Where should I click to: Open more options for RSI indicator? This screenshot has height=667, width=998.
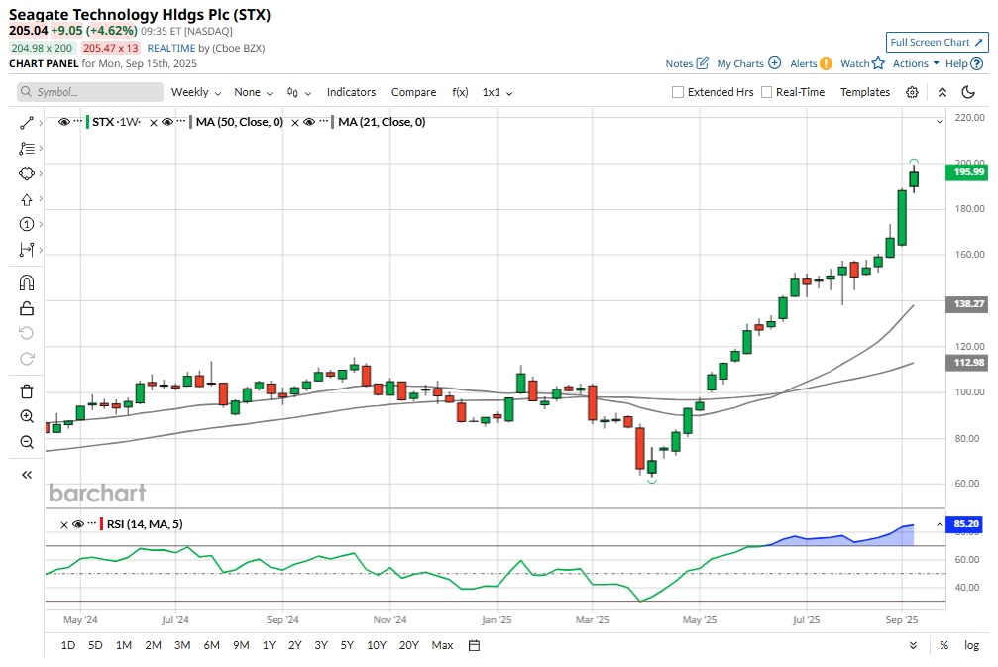coord(92,523)
